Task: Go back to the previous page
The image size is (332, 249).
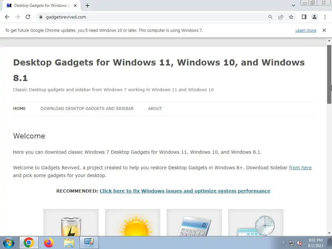Action: [x=7, y=17]
